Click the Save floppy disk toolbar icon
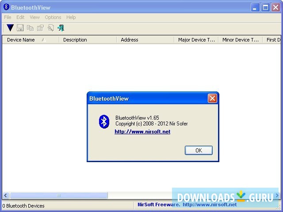The height and width of the screenshot is (212, 283). tap(20, 28)
